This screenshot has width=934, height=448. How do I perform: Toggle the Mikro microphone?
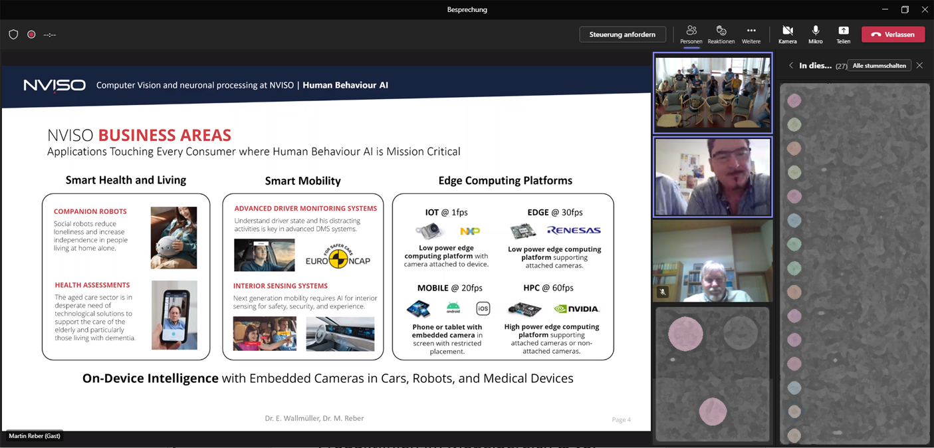[815, 35]
